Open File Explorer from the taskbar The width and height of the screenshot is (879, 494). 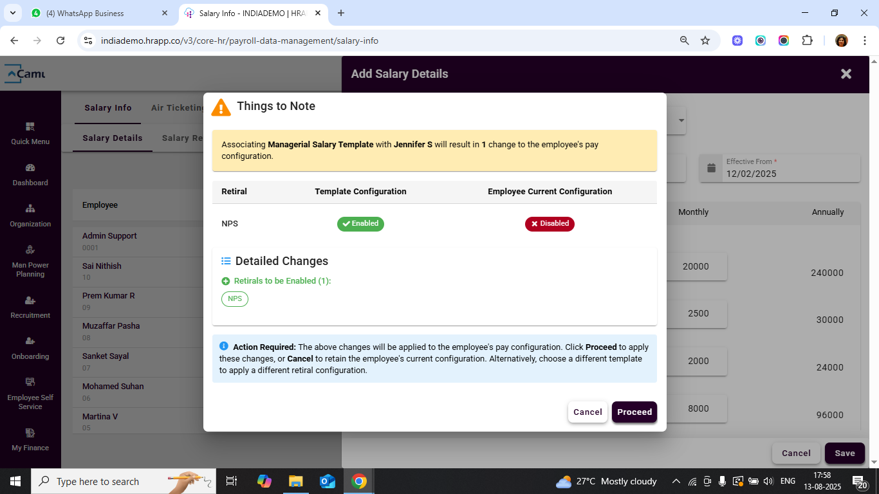(295, 481)
